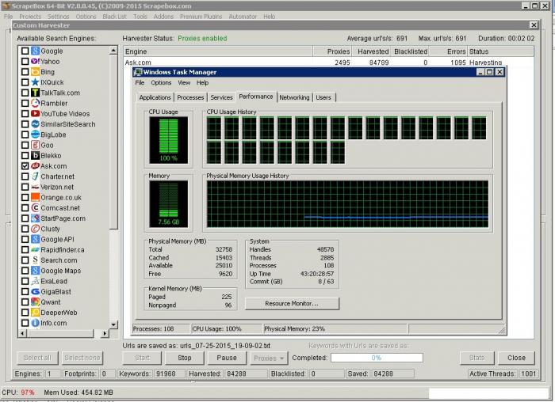Click the Stats button
555x402 pixels.
click(477, 358)
